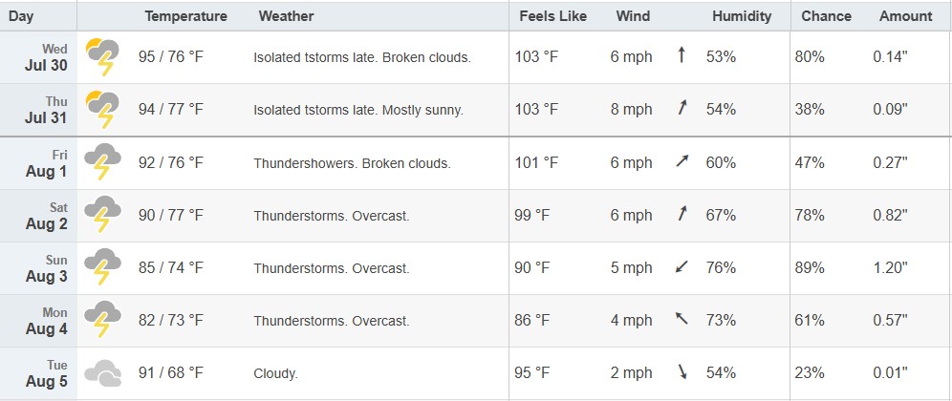Click the 89% chance value for Sunday
The width and height of the screenshot is (952, 401).
[x=810, y=267]
